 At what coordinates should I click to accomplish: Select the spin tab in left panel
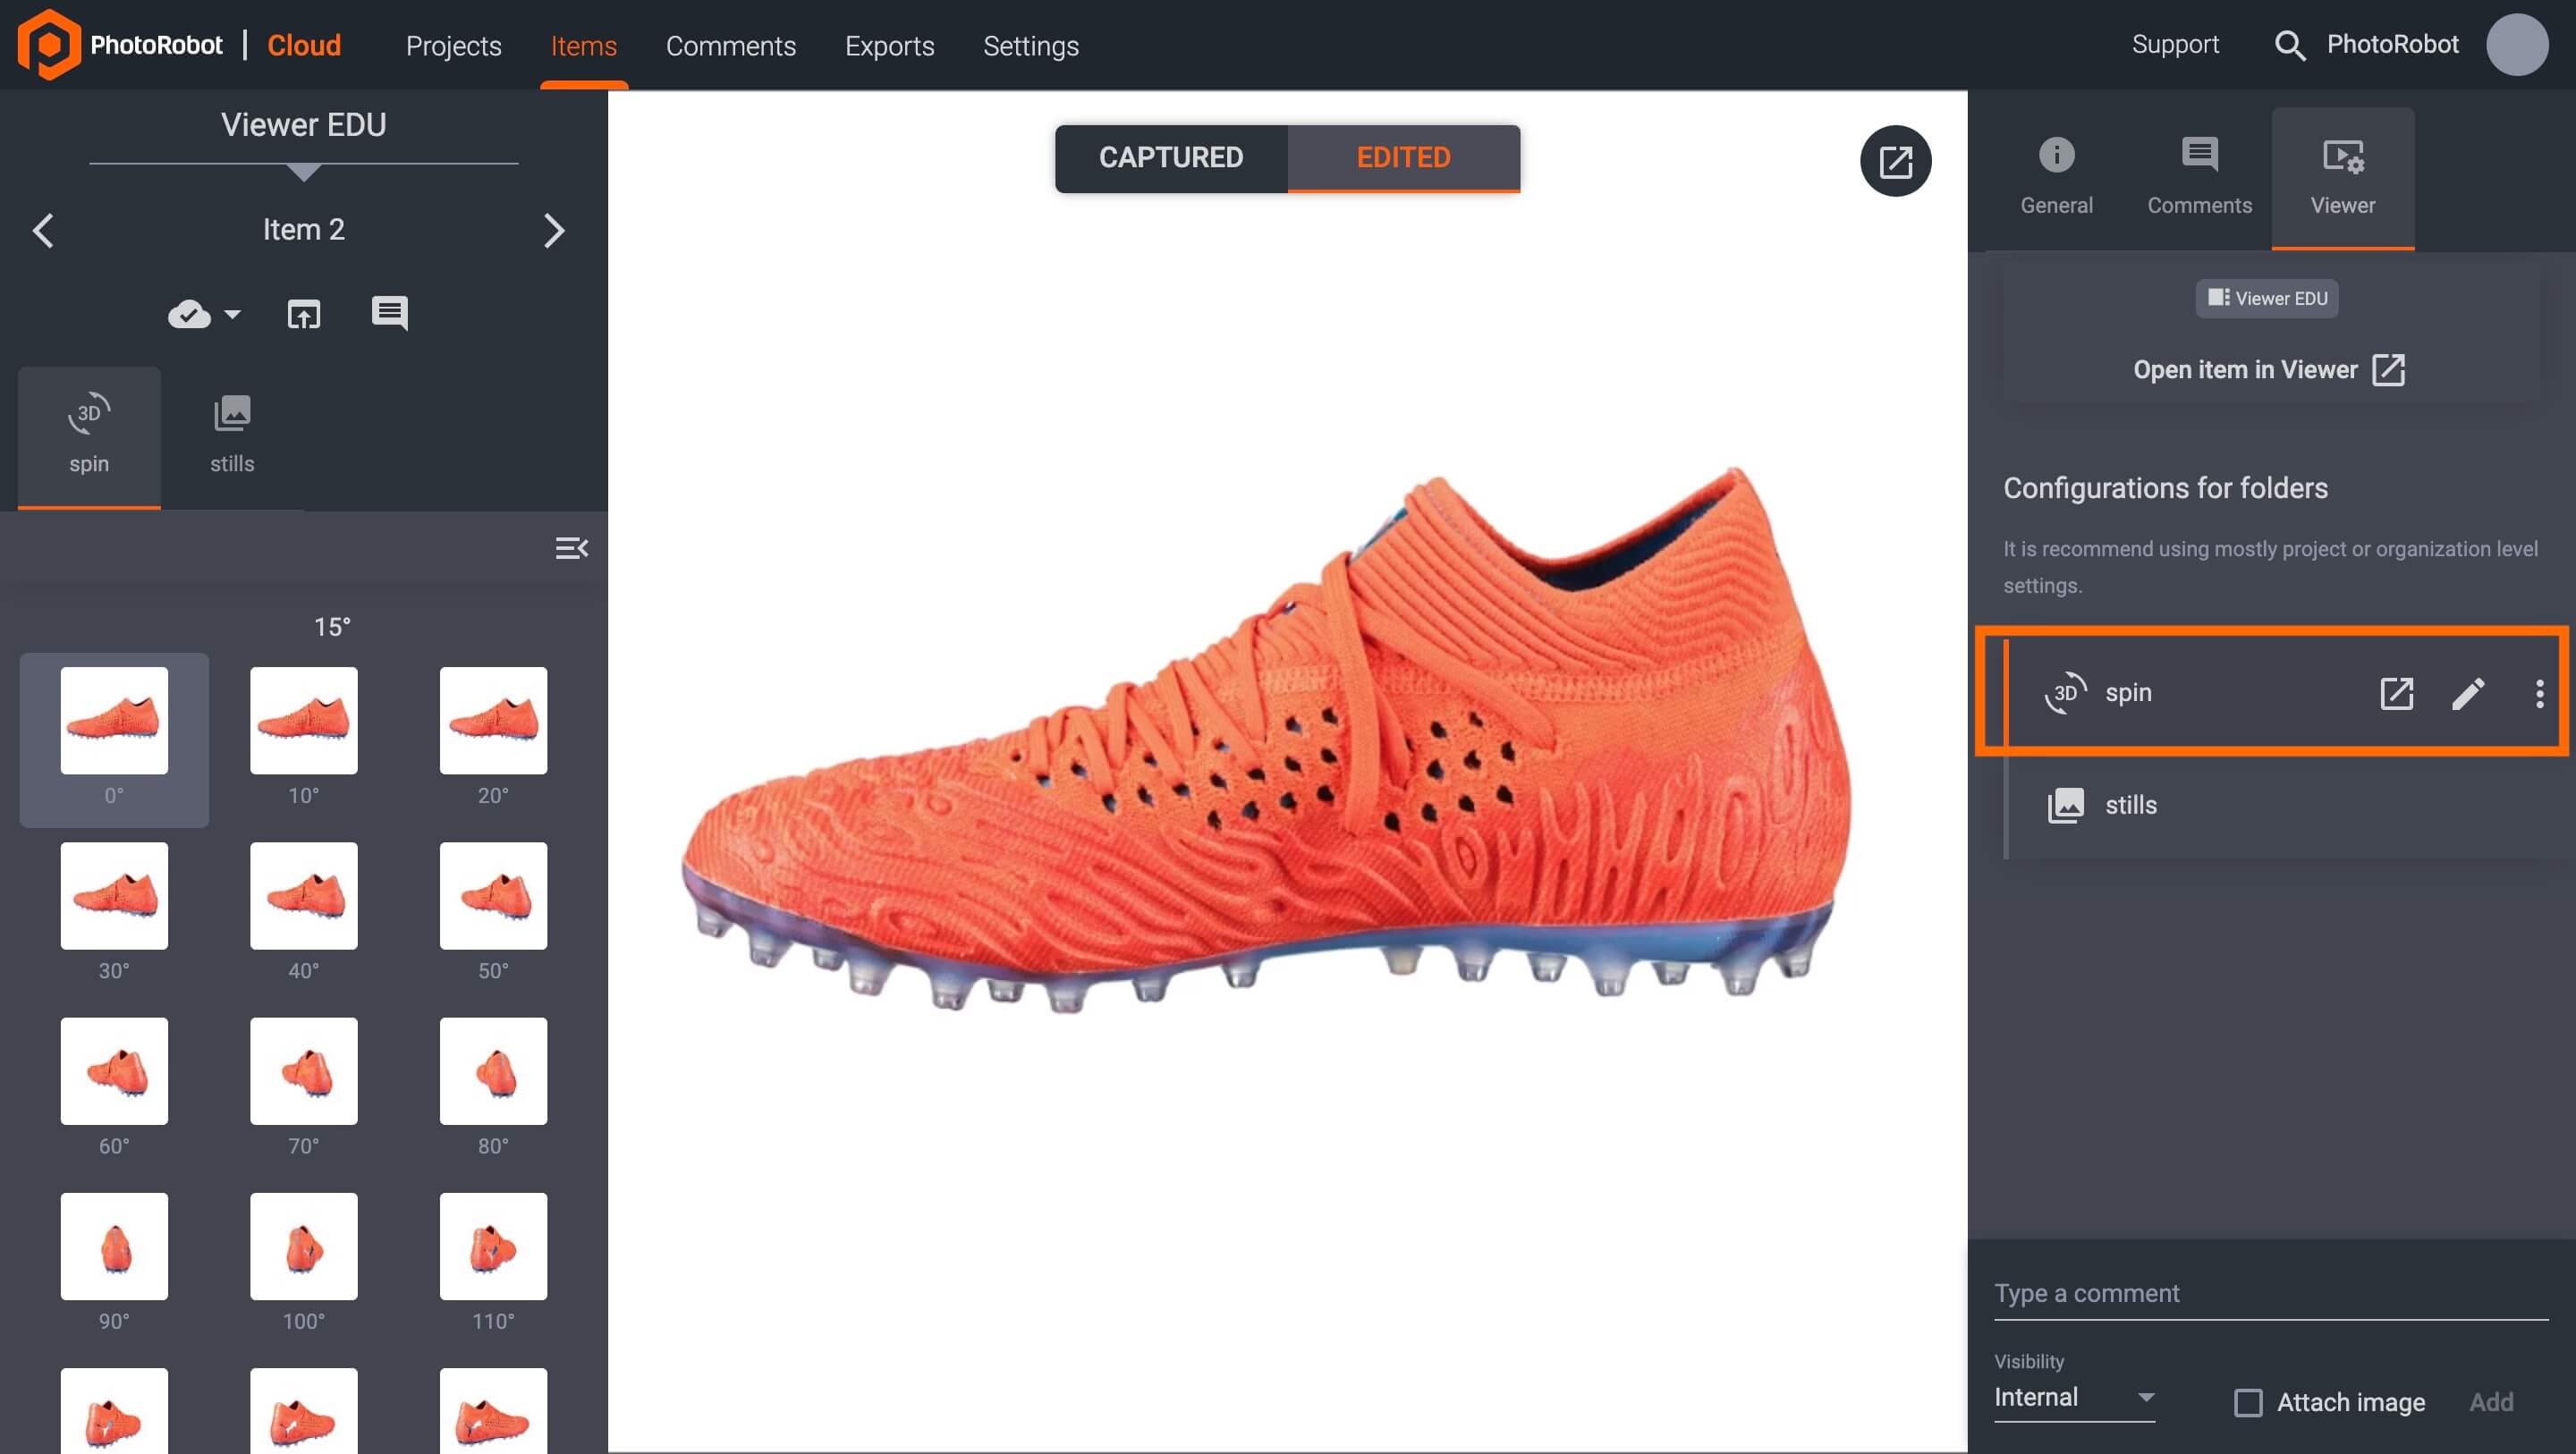tap(89, 434)
